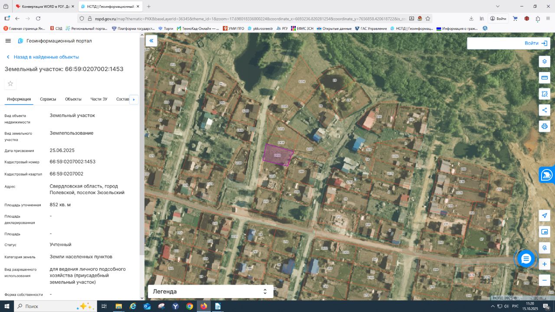The height and width of the screenshot is (312, 555).
Task: Switch to the Информация tab
Action: (19, 99)
